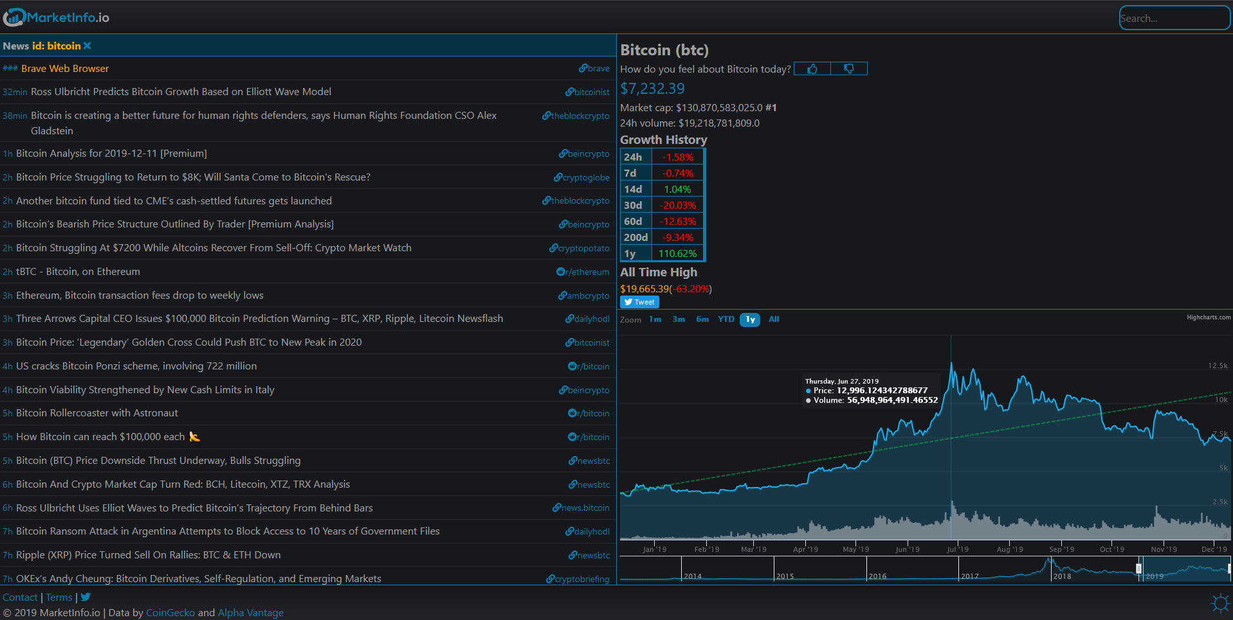Click link icon on Italy Cash Limits row

[x=563, y=390]
